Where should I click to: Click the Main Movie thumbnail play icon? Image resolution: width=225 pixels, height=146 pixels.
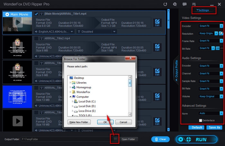point(18,22)
